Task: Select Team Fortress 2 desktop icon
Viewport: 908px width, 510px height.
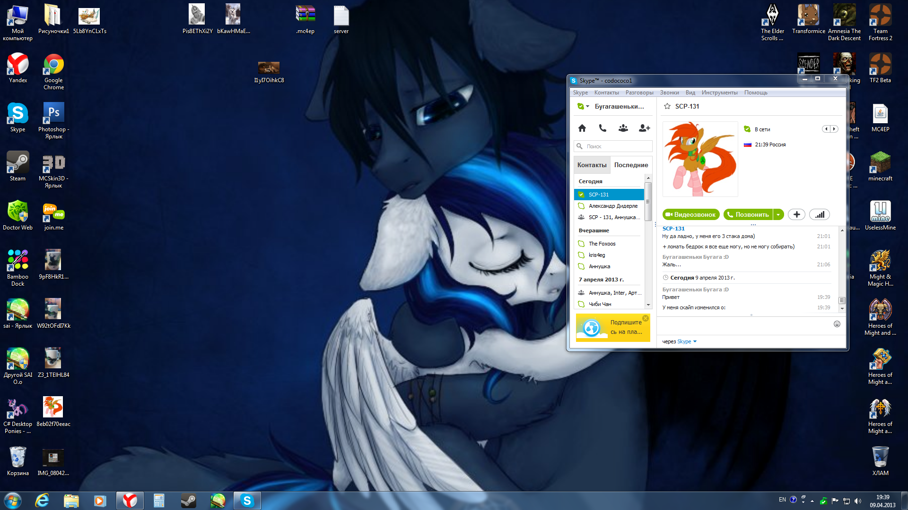Action: (880, 23)
